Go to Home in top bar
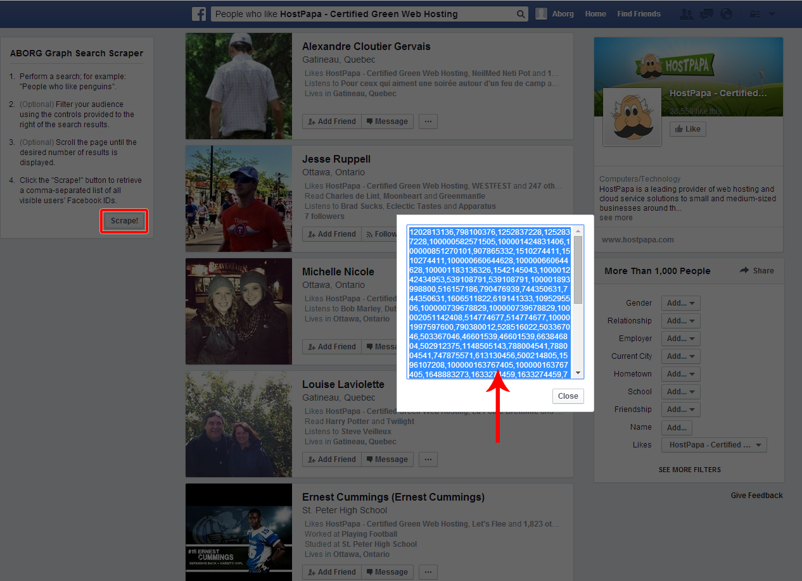 pos(595,14)
